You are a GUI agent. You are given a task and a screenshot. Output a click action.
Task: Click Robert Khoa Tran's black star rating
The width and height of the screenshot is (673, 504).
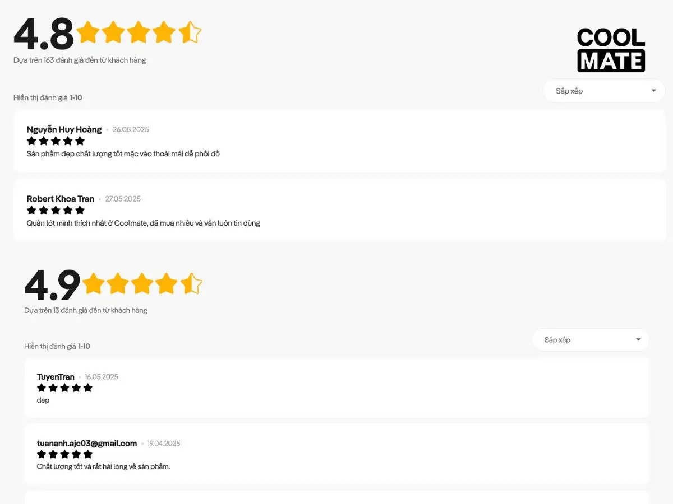coord(56,210)
